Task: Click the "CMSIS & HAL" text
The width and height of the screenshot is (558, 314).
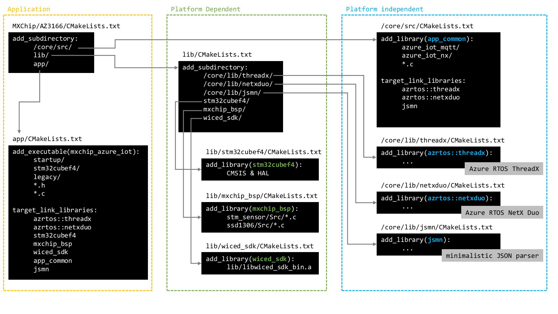Action: pyautogui.click(x=248, y=173)
